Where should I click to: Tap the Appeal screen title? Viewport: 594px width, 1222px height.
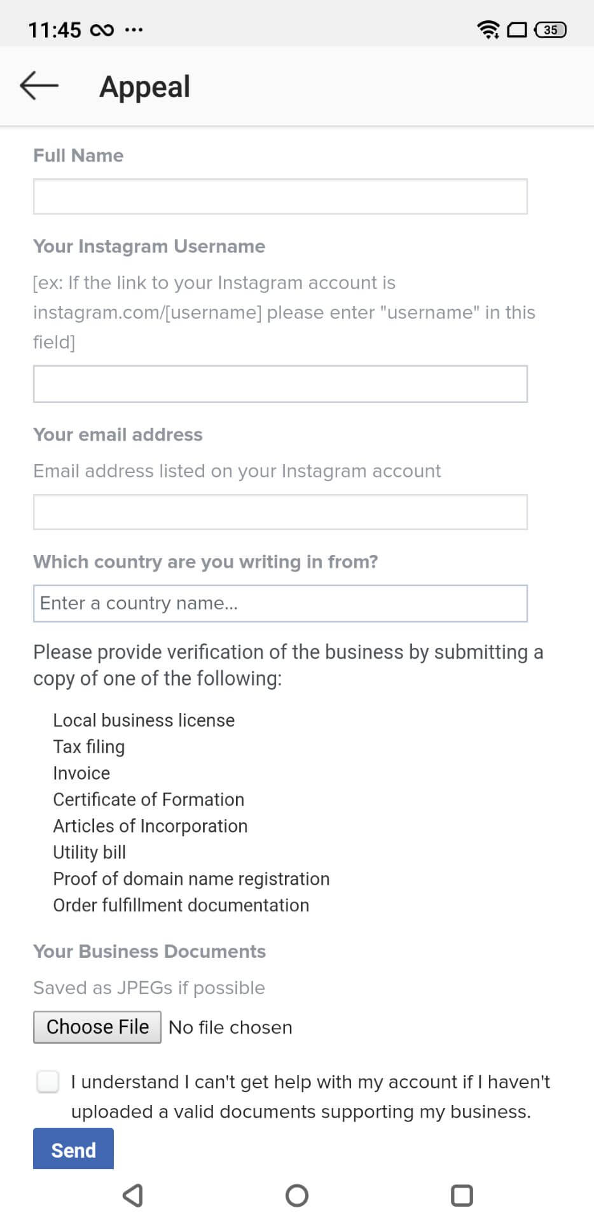point(144,86)
